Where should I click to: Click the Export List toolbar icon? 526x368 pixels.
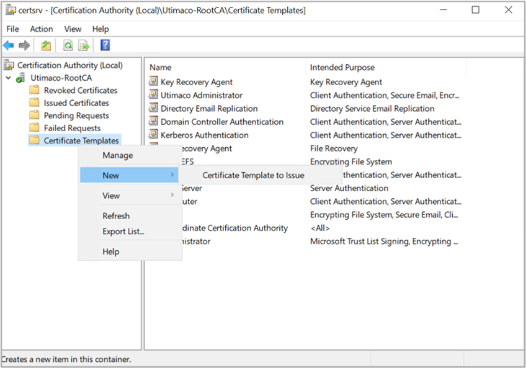pos(84,46)
